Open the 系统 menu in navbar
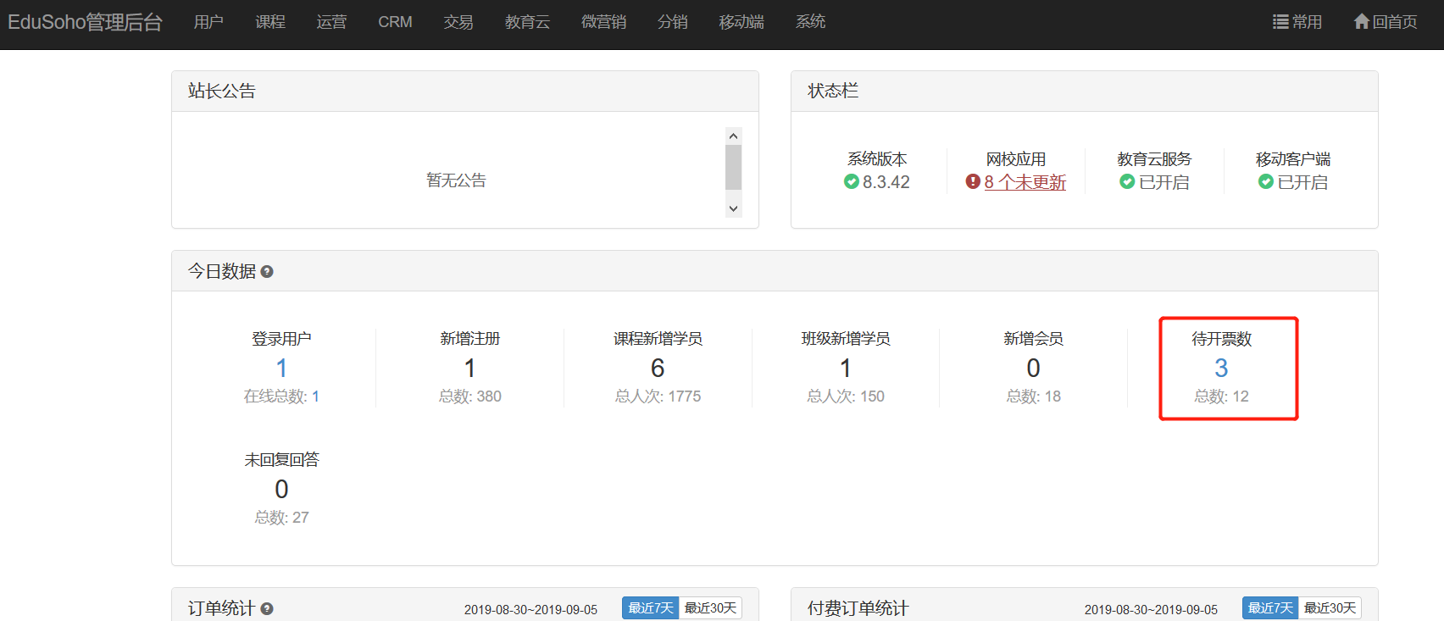The width and height of the screenshot is (1444, 621). pyautogui.click(x=810, y=22)
